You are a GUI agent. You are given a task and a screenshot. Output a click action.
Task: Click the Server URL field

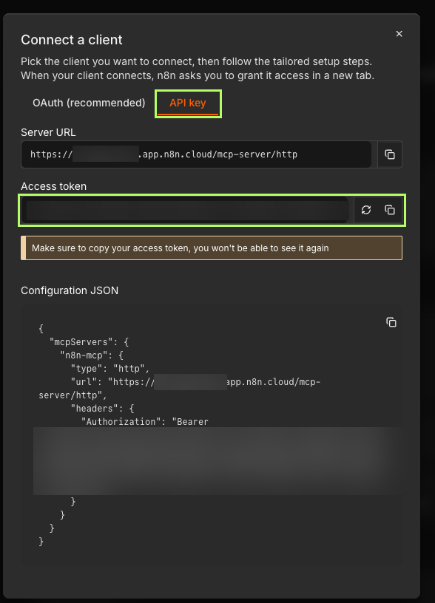[x=196, y=154]
